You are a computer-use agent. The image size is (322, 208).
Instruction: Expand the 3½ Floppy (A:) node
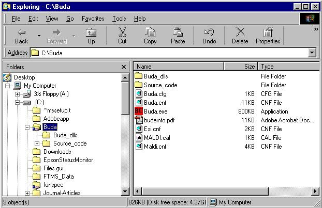click(17, 94)
